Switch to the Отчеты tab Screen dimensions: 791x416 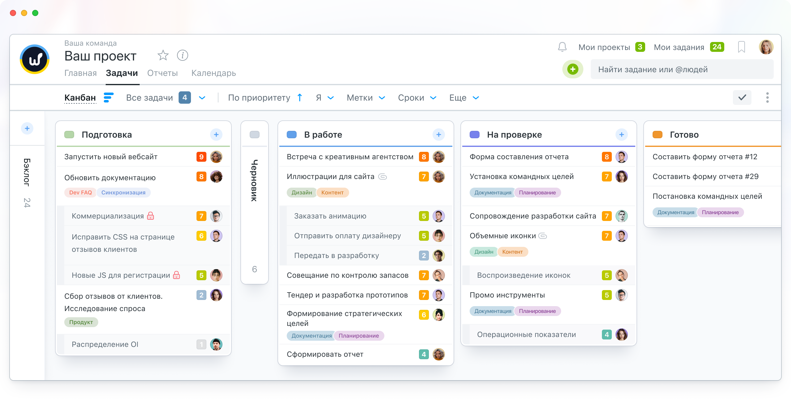(163, 73)
